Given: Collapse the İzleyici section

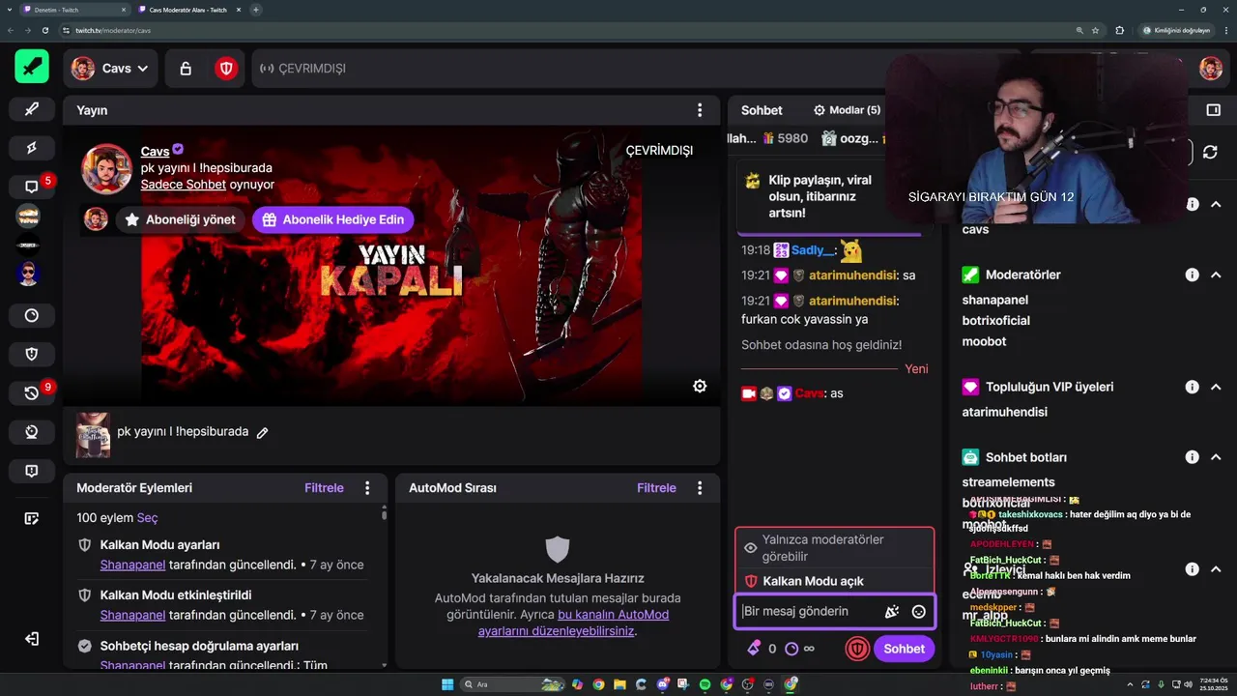Looking at the screenshot, I should click(x=1216, y=569).
